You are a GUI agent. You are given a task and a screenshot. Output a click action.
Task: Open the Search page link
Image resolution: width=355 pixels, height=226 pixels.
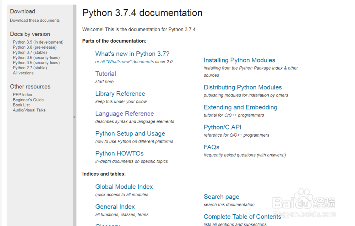click(x=221, y=197)
